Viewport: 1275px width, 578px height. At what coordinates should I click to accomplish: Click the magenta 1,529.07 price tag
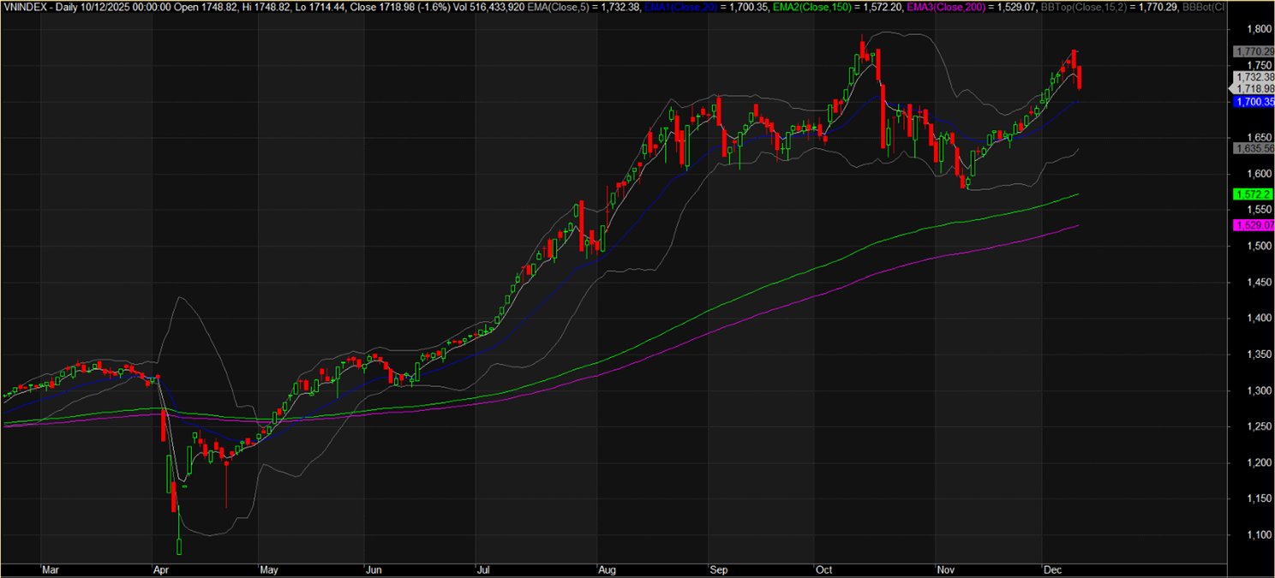tap(1253, 225)
